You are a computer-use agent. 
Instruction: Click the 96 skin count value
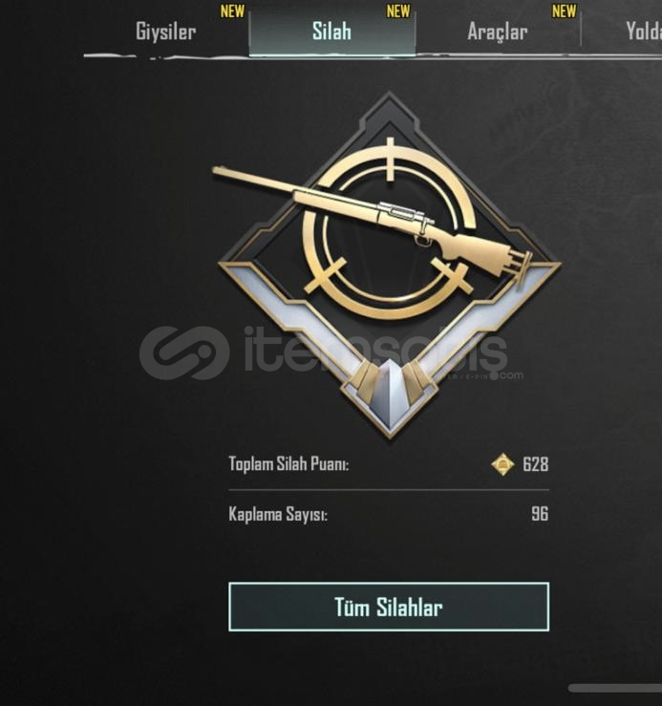click(540, 514)
